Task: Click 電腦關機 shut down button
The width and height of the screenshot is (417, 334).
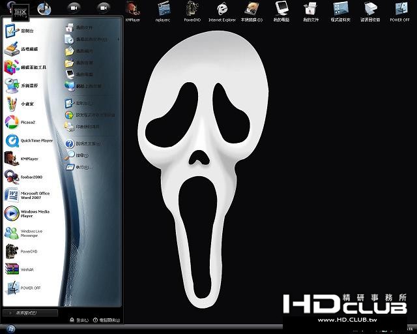Action: click(107, 320)
